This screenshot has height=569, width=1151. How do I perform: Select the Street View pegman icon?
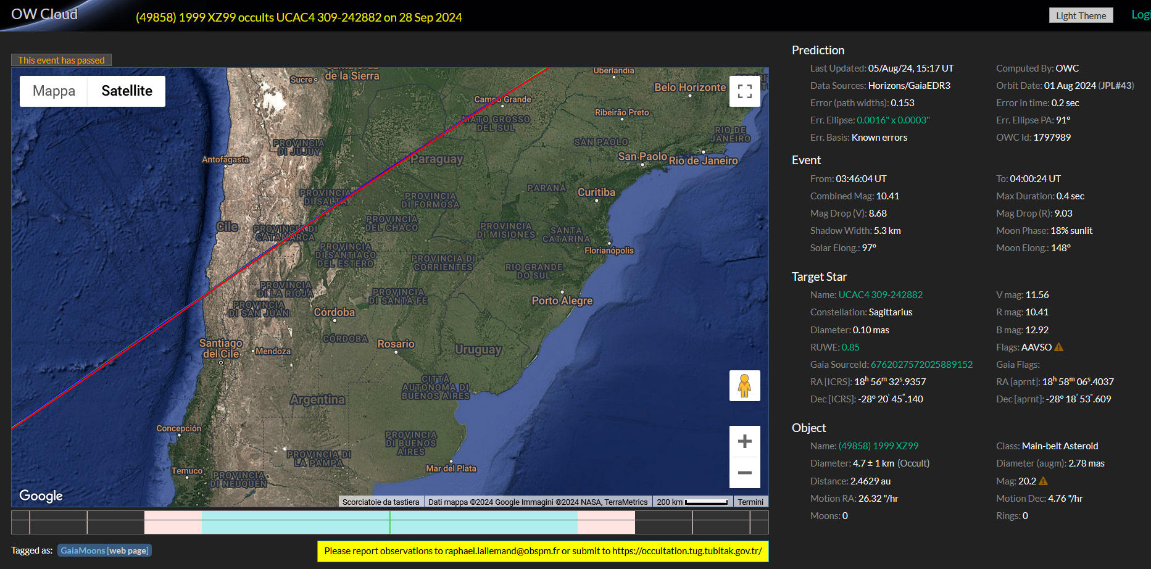coord(745,386)
